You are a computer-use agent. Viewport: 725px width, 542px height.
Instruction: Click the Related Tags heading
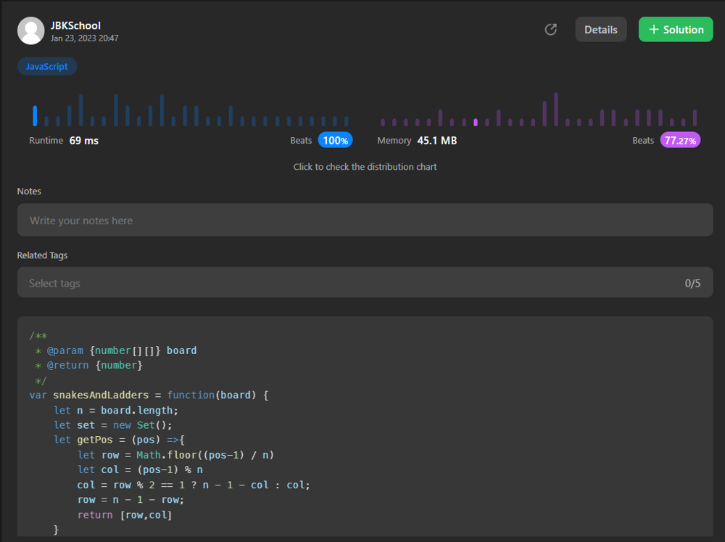(x=42, y=255)
